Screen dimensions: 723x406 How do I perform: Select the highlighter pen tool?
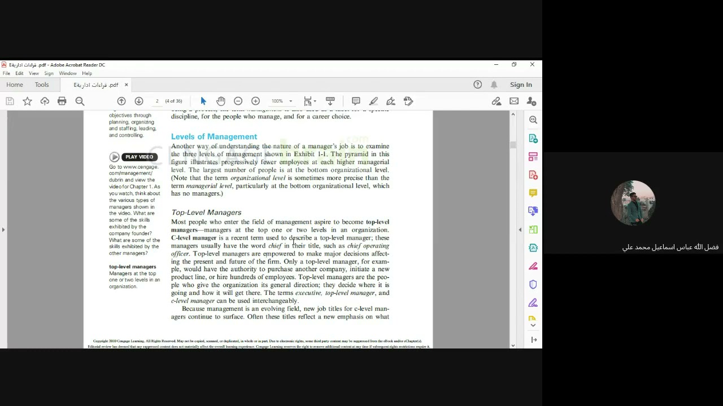click(373, 101)
